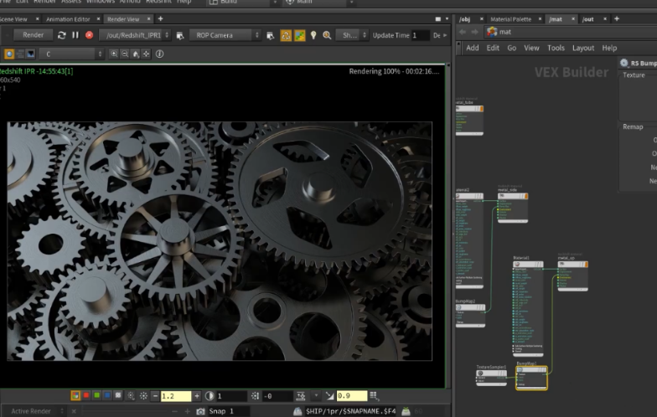Pause the IPR render
This screenshot has width=657, height=417.
pos(75,35)
